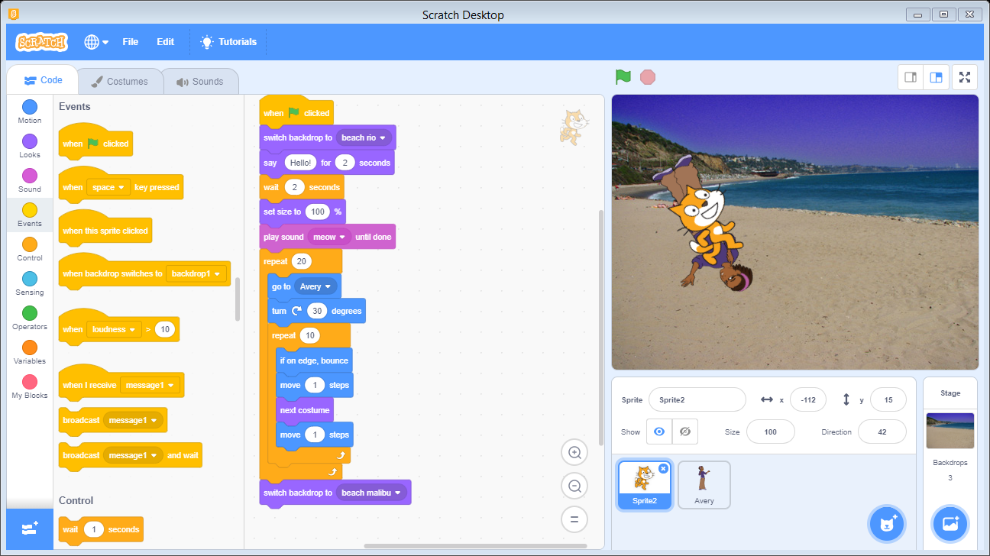Show Sprite2 using the eye toggle
Screen dimensions: 990x556
658,432
